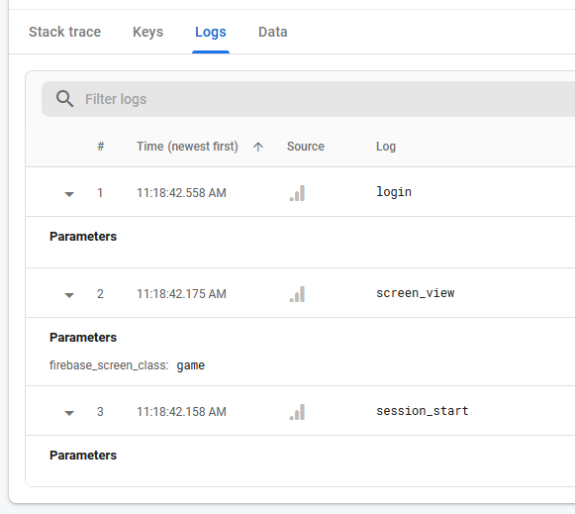The image size is (575, 514).
Task: Select the Logs tab
Action: 211,32
